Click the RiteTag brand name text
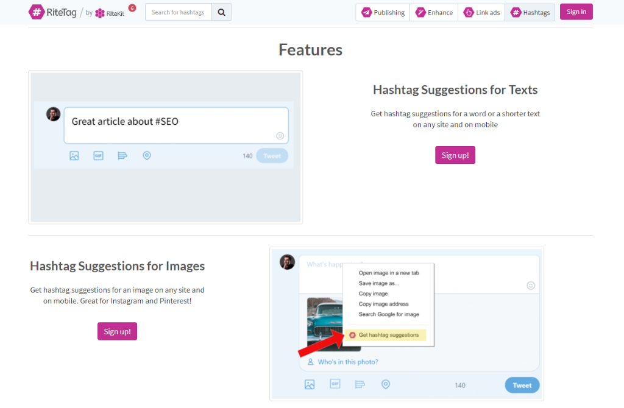Image resolution: width=624 pixels, height=408 pixels. click(62, 12)
